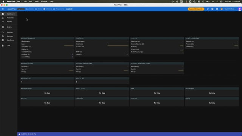Click Market Value row in Account Summary
The width and height of the screenshot is (242, 136).
pyautogui.click(x=47, y=42)
